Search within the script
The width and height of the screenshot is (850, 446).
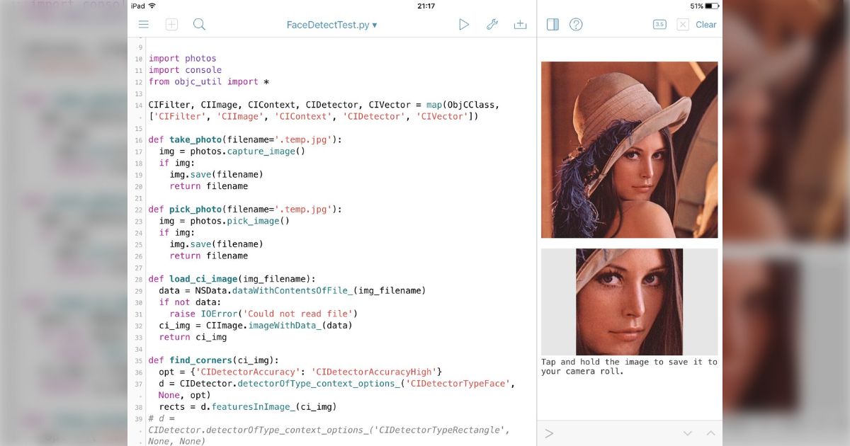199,24
